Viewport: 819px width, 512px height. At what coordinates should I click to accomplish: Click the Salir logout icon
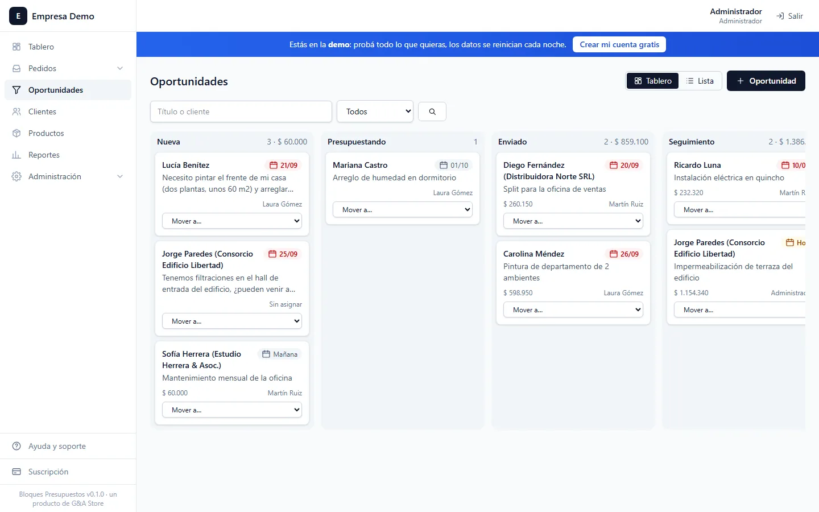[780, 16]
